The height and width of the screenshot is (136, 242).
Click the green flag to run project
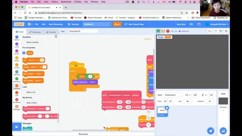[x=158, y=31]
